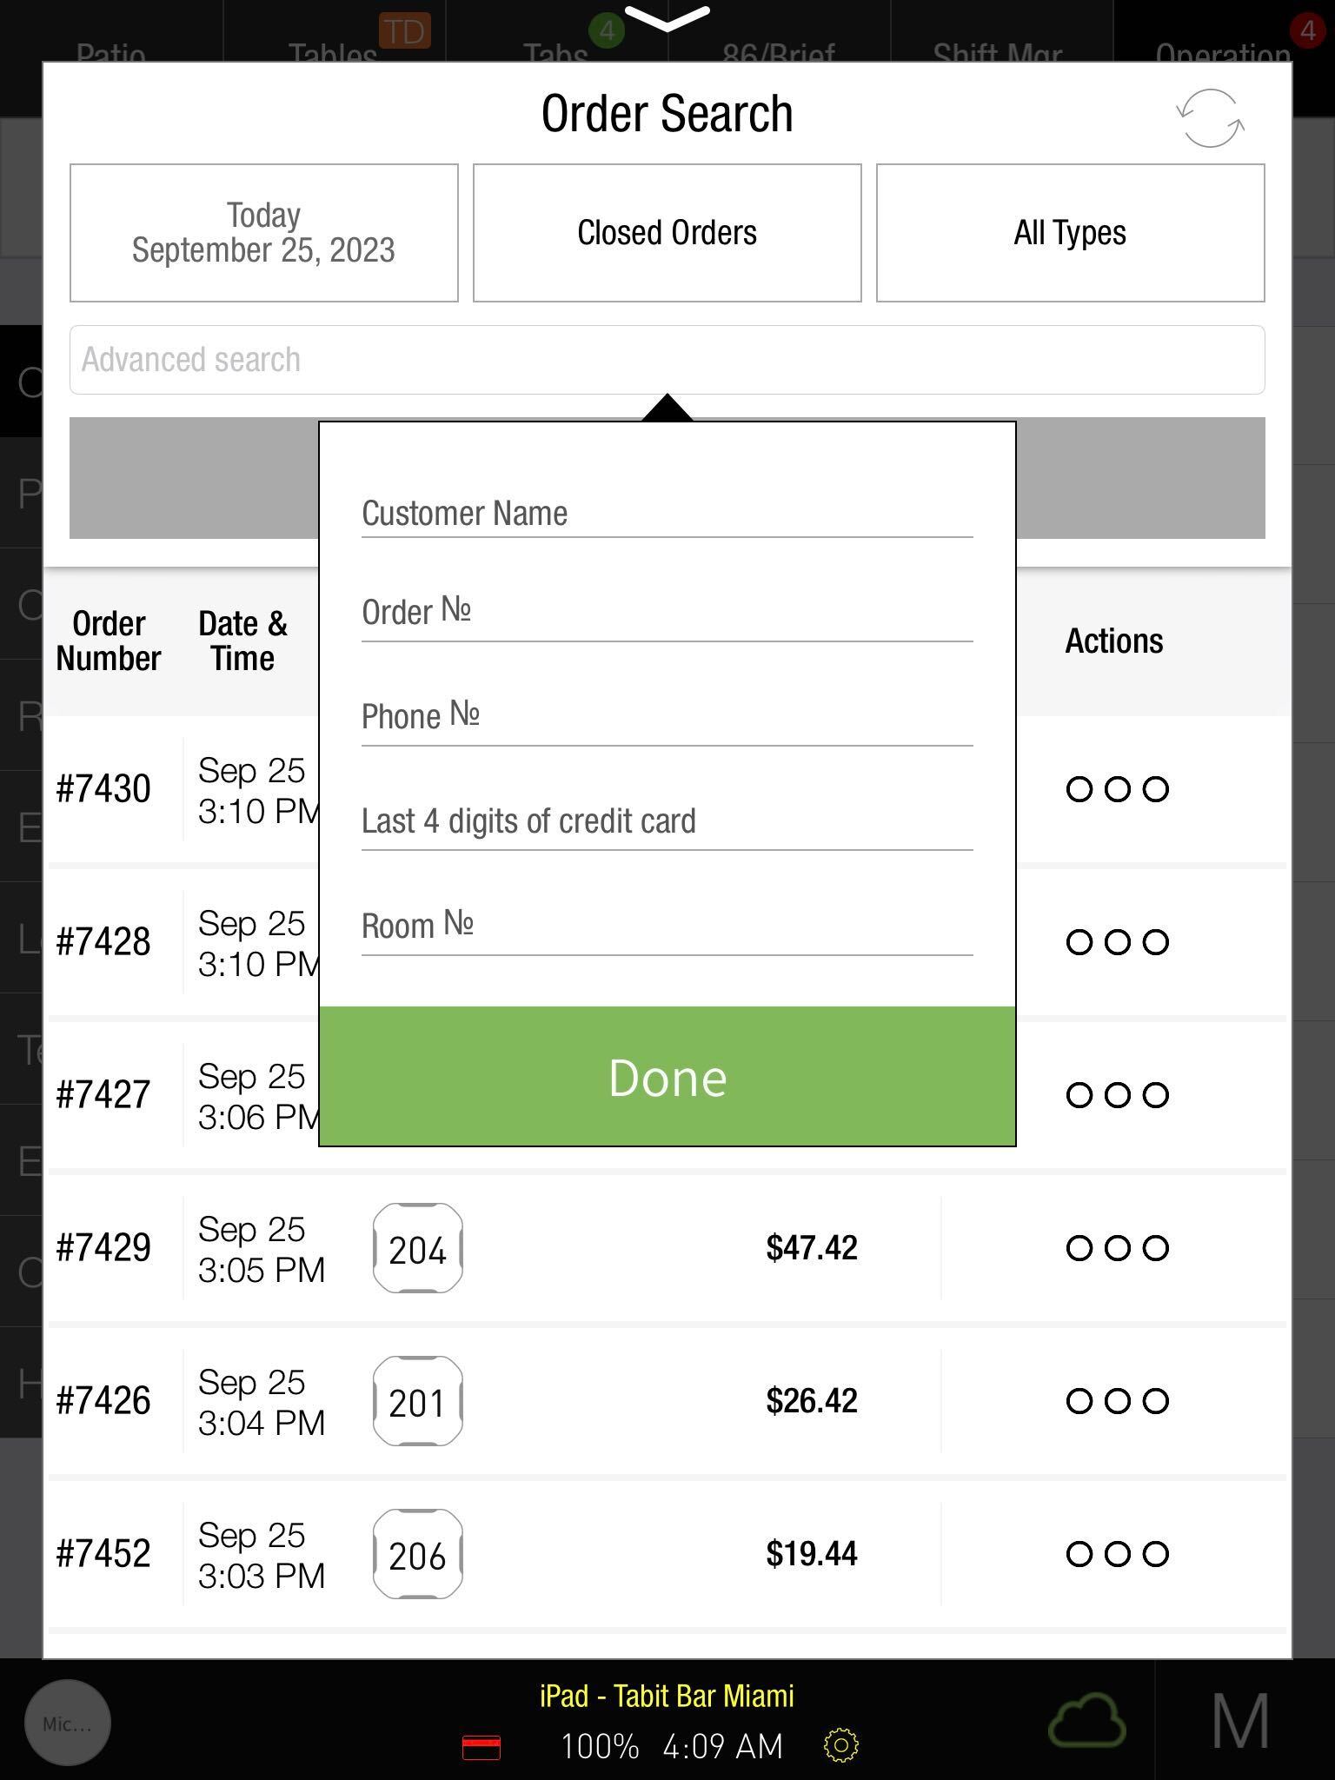Click the Customer Name field

667,514
